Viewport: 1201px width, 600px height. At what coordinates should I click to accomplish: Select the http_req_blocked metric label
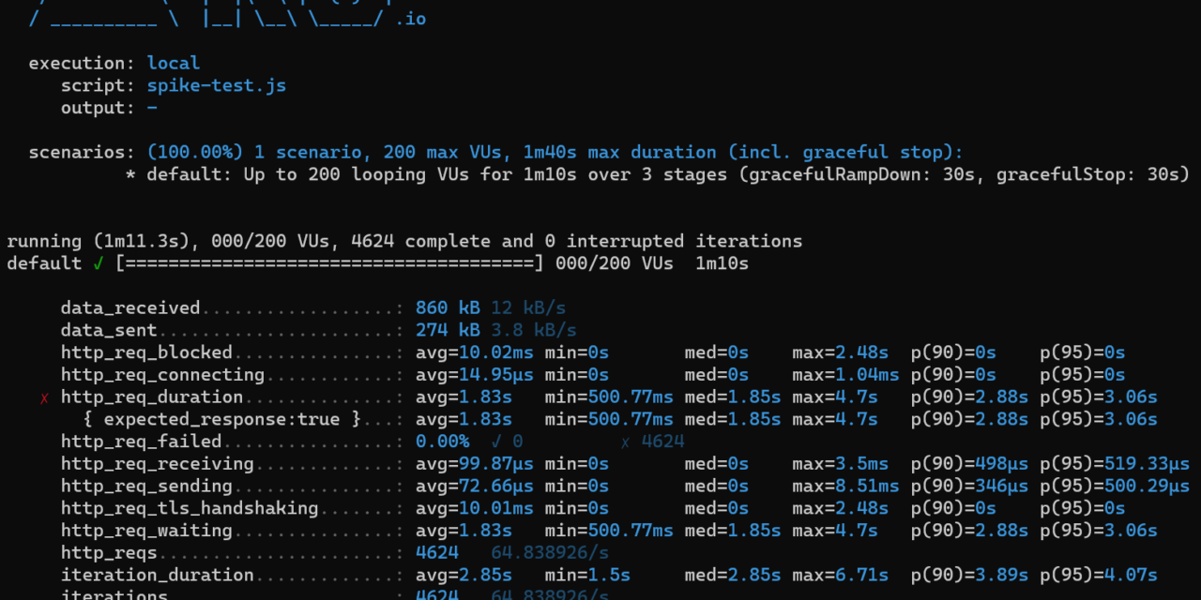point(146,352)
